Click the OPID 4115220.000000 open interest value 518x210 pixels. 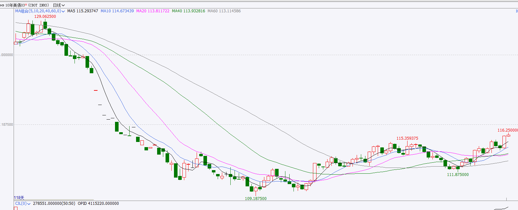[x=98, y=204]
